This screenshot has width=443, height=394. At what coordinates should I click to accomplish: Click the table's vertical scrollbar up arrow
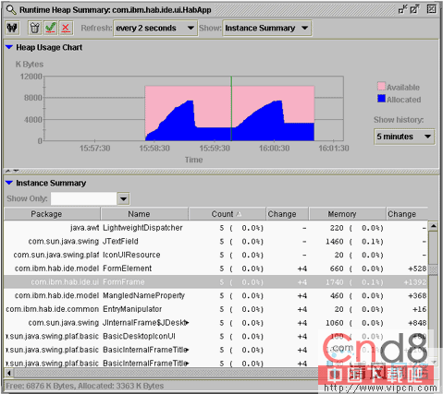pyautogui.click(x=434, y=226)
